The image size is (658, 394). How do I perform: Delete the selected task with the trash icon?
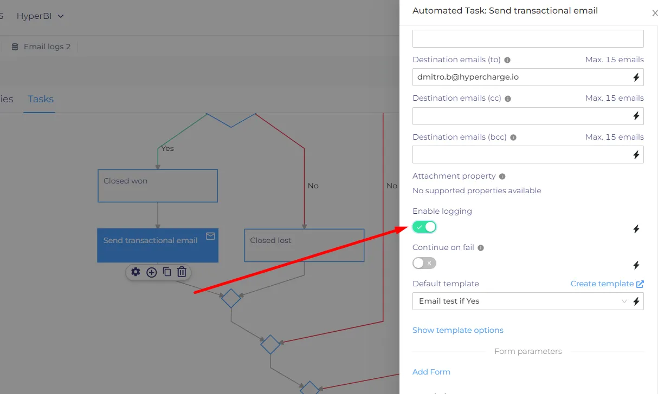pyautogui.click(x=182, y=272)
